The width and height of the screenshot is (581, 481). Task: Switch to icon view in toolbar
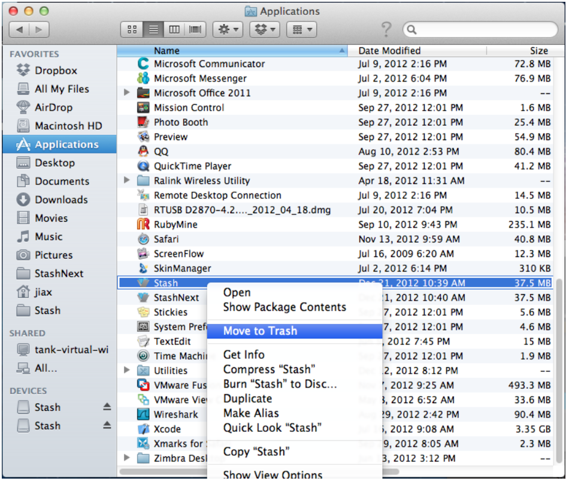click(x=132, y=29)
